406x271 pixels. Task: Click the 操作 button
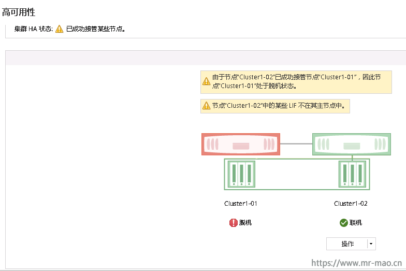click(x=347, y=244)
